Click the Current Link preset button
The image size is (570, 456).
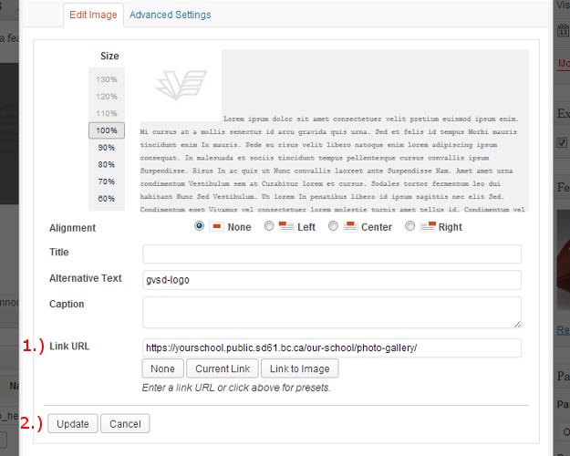(x=223, y=368)
